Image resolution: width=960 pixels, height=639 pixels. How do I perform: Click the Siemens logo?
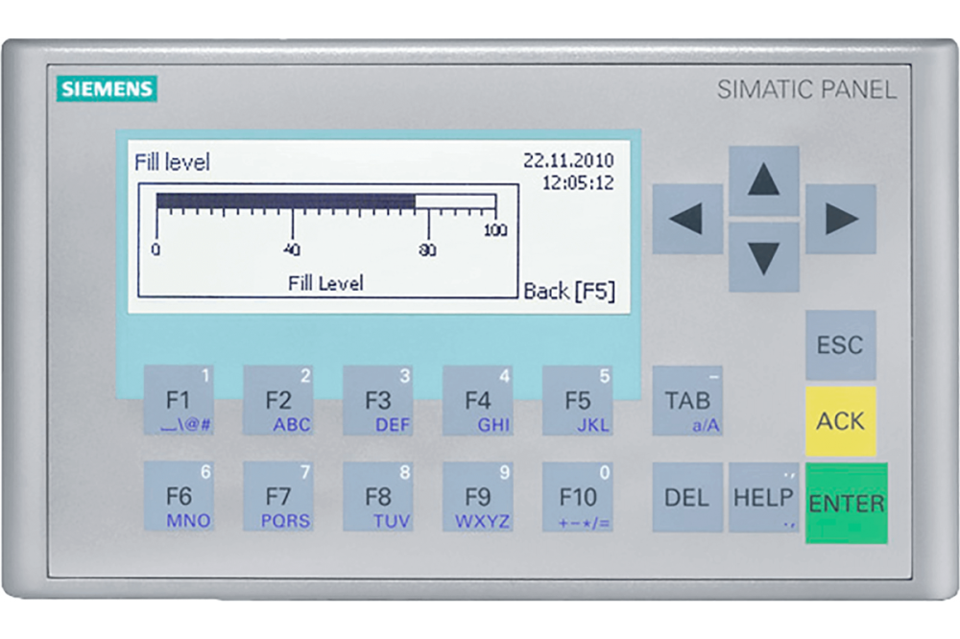107,89
